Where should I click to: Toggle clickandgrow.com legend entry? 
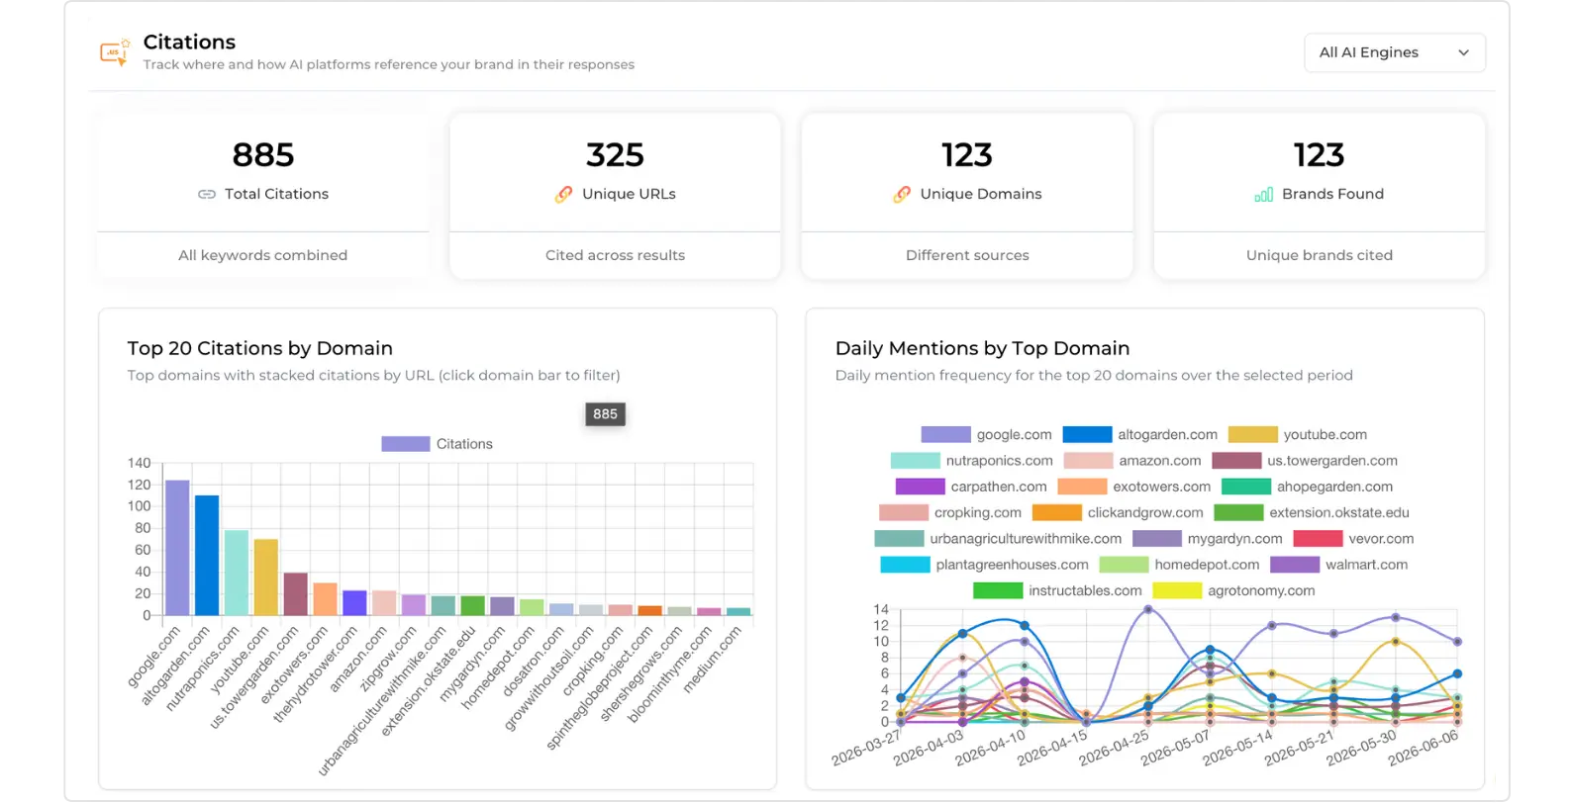(x=1118, y=512)
